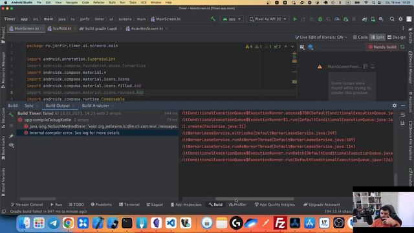414x233 pixels.
Task: Select the Build Output tab
Action: click(x=58, y=105)
